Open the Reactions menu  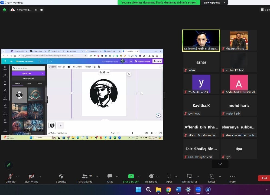pyautogui.click(x=151, y=176)
